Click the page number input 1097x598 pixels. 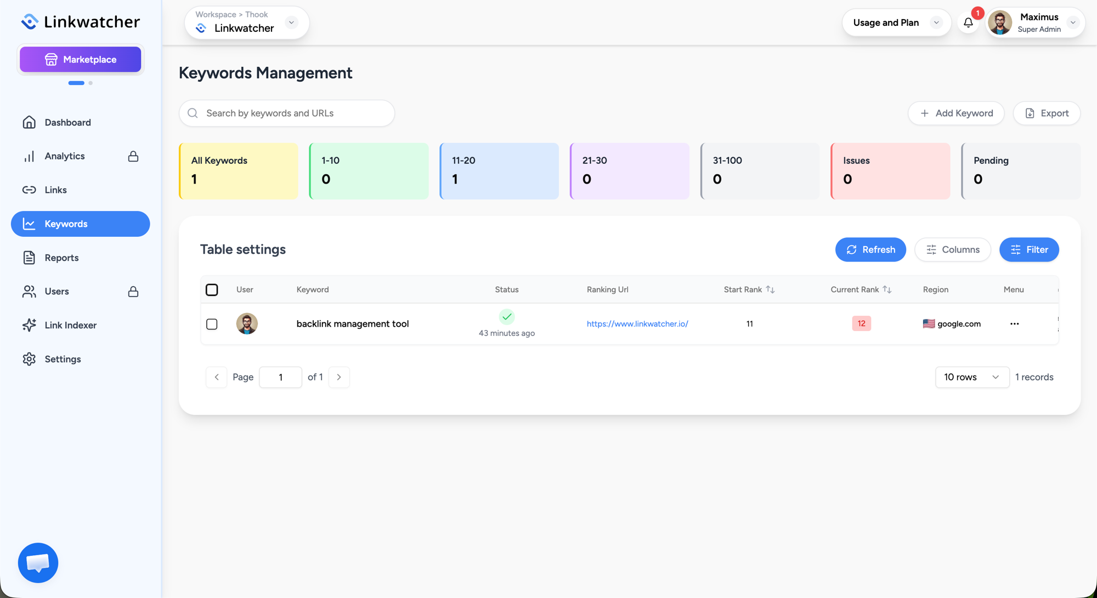(280, 377)
